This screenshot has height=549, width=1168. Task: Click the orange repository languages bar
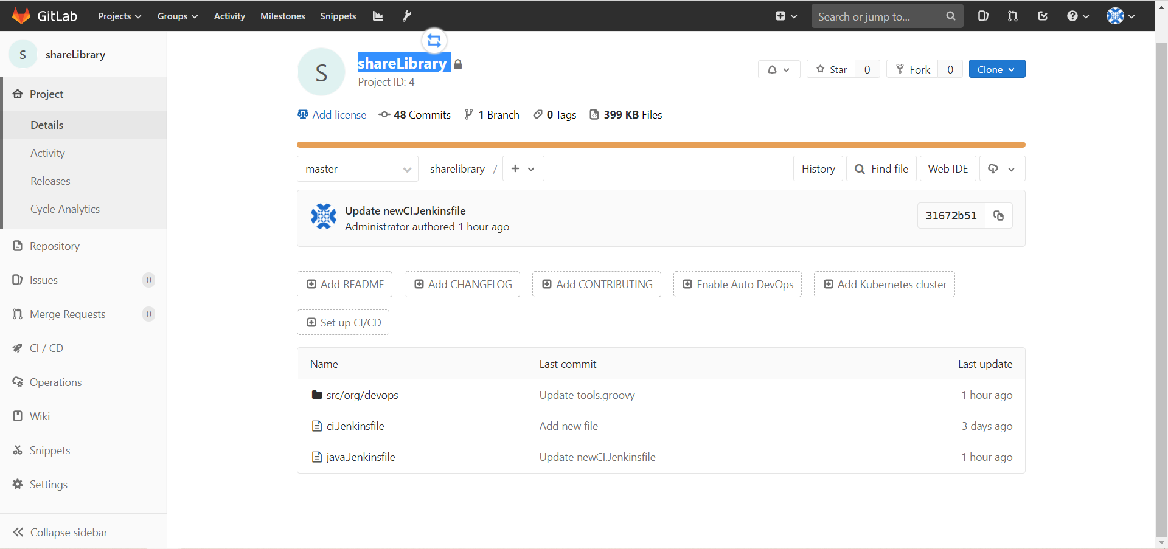pos(661,145)
